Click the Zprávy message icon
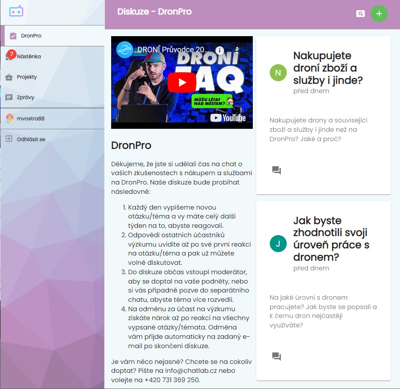400x389 pixels. point(9,97)
